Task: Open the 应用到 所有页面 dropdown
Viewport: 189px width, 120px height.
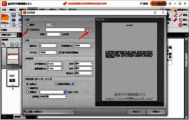Action: [x=53, y=96]
